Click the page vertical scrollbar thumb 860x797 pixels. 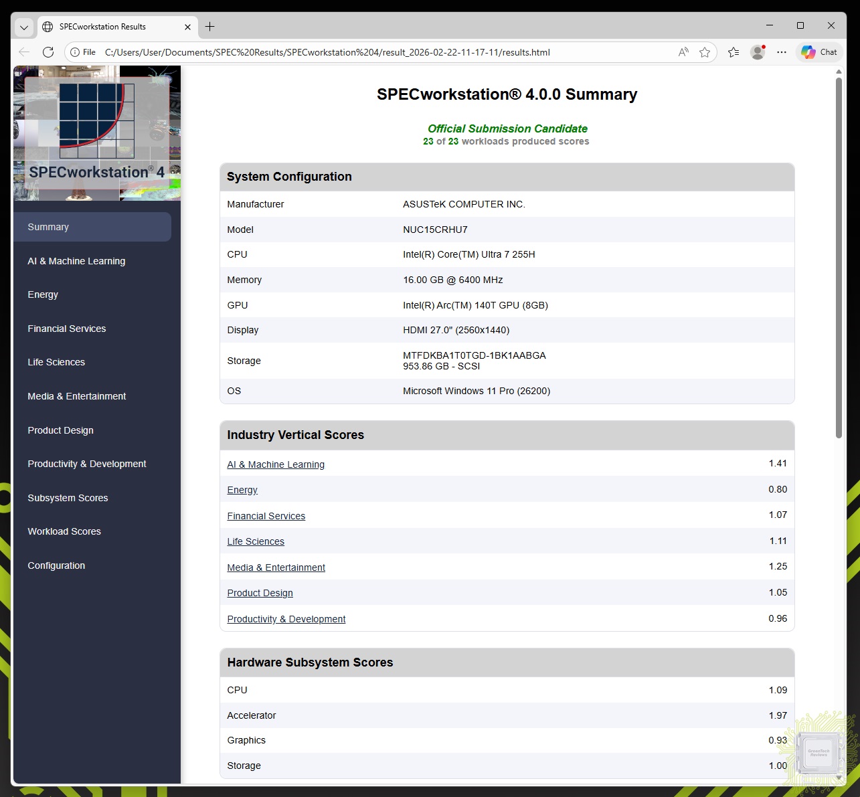[839, 258]
